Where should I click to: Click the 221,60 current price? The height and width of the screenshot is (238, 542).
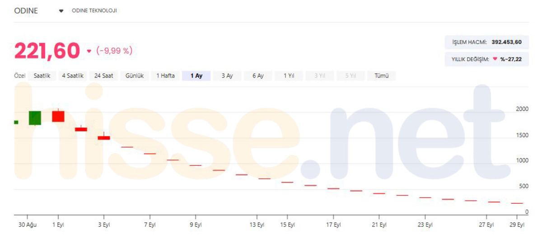click(x=47, y=51)
